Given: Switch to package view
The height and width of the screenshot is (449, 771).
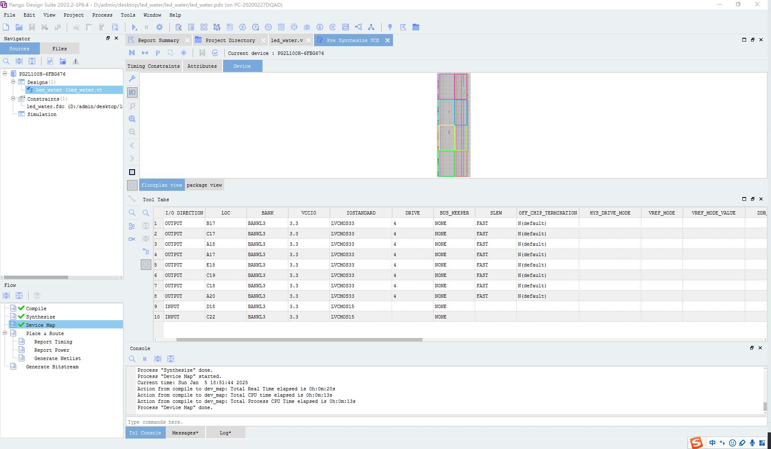Looking at the screenshot, I should pos(204,185).
